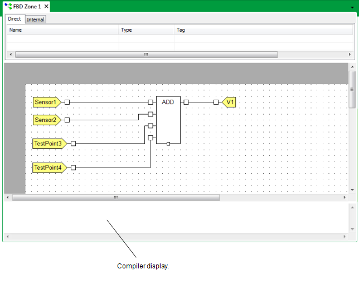Select the TestPoint3 input block
Image resolution: width=359 pixels, height=284 pixels.
(x=50, y=144)
